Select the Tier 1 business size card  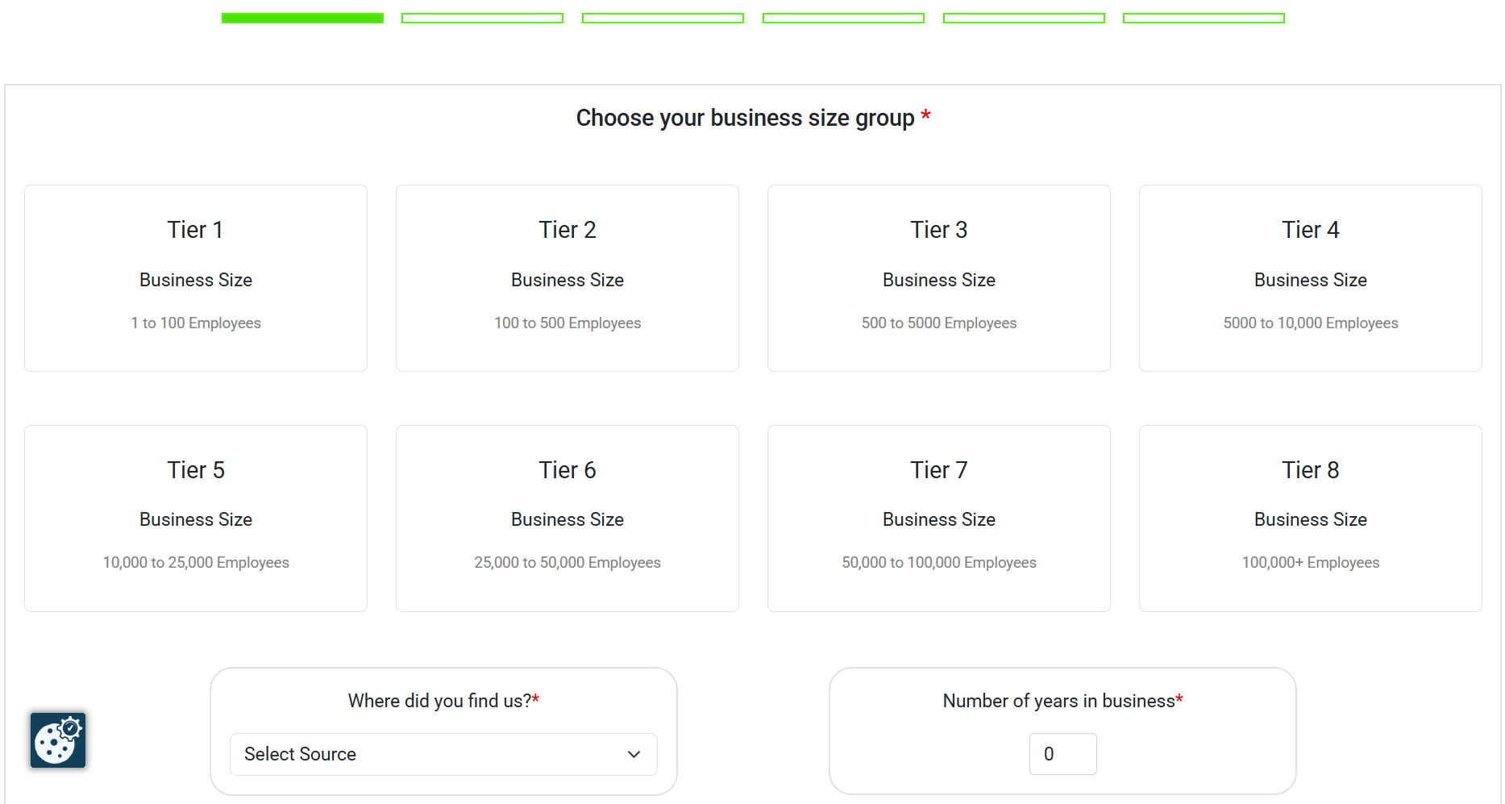click(x=195, y=277)
